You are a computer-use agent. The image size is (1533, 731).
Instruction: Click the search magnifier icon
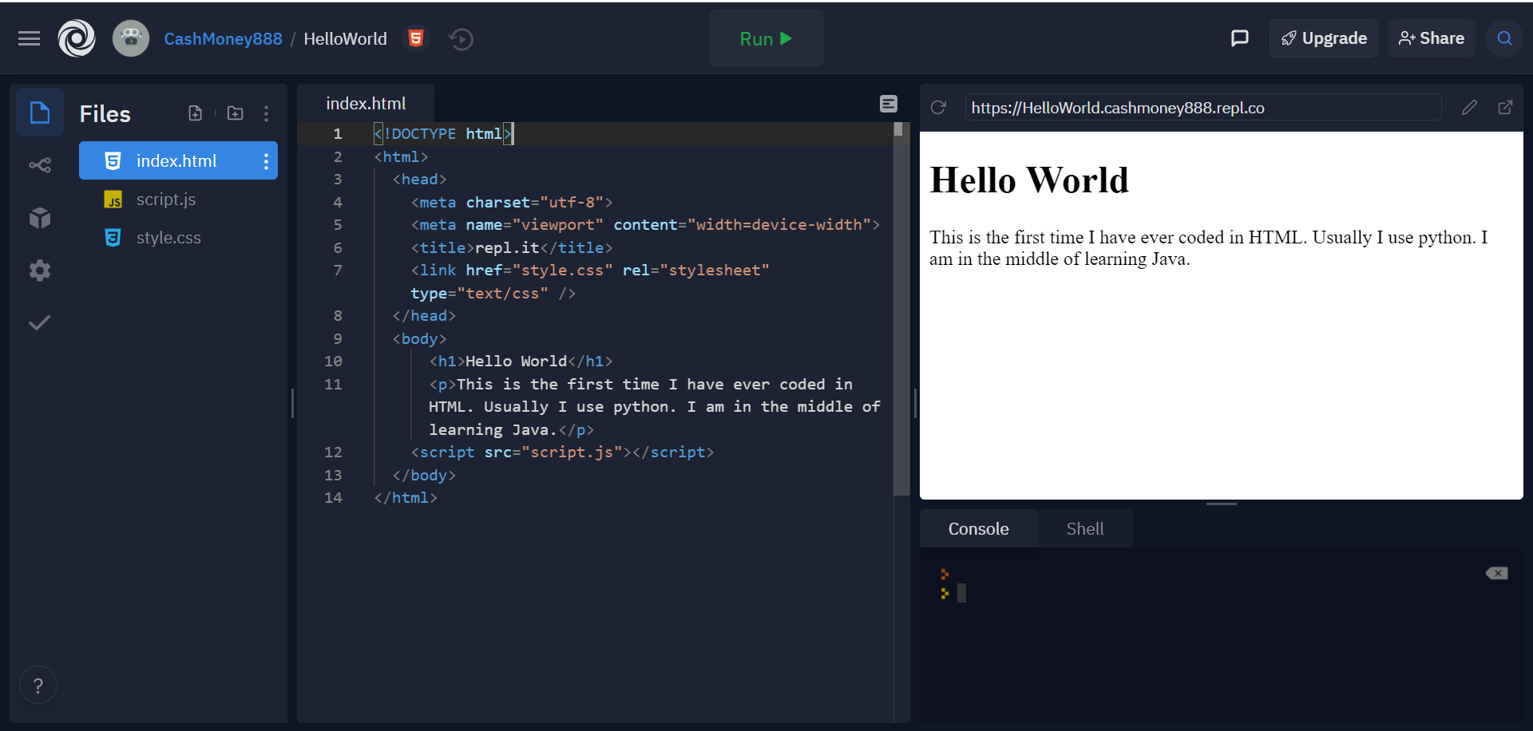click(x=1504, y=38)
